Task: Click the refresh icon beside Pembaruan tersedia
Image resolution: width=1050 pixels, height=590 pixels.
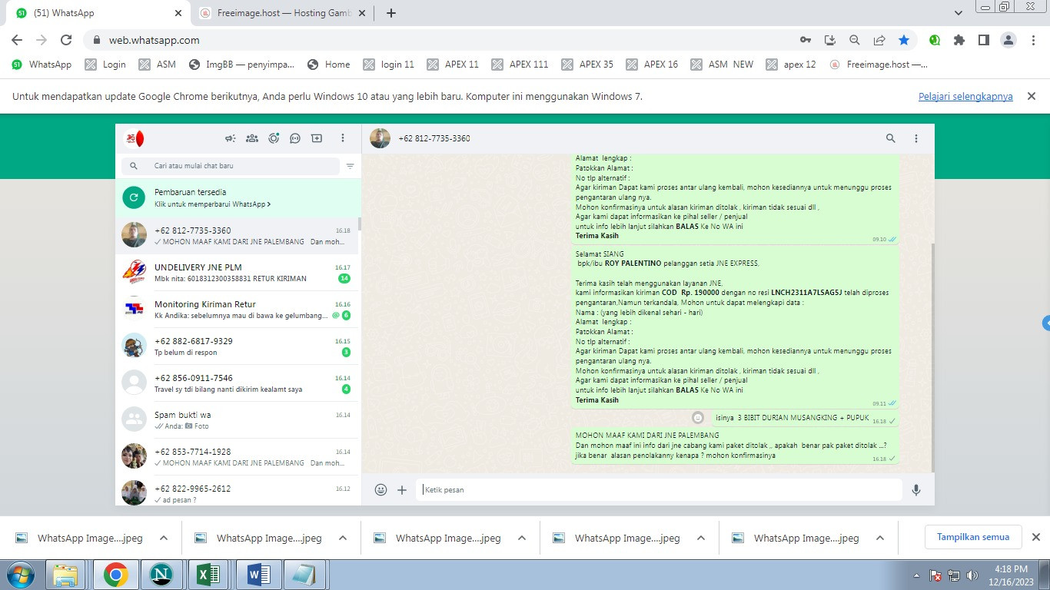Action: (x=134, y=198)
